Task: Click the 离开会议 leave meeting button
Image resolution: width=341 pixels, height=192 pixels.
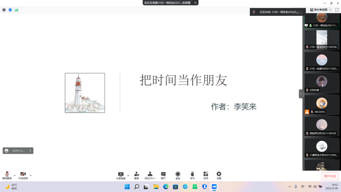Action: 330,176
